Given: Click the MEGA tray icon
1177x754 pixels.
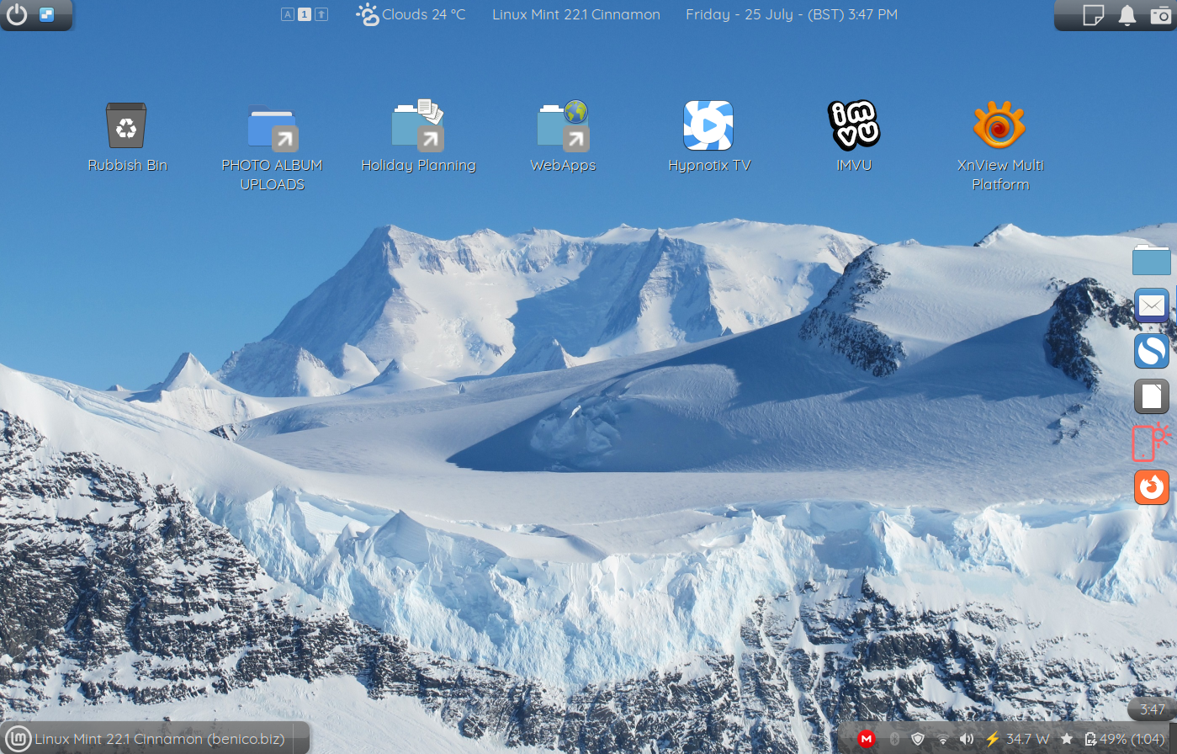Looking at the screenshot, I should pos(866,739).
